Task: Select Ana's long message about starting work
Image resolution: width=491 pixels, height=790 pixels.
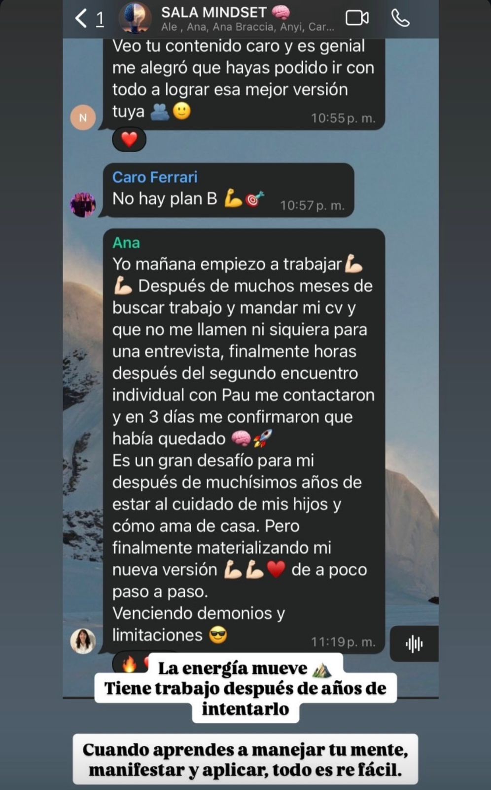Action: (x=244, y=441)
